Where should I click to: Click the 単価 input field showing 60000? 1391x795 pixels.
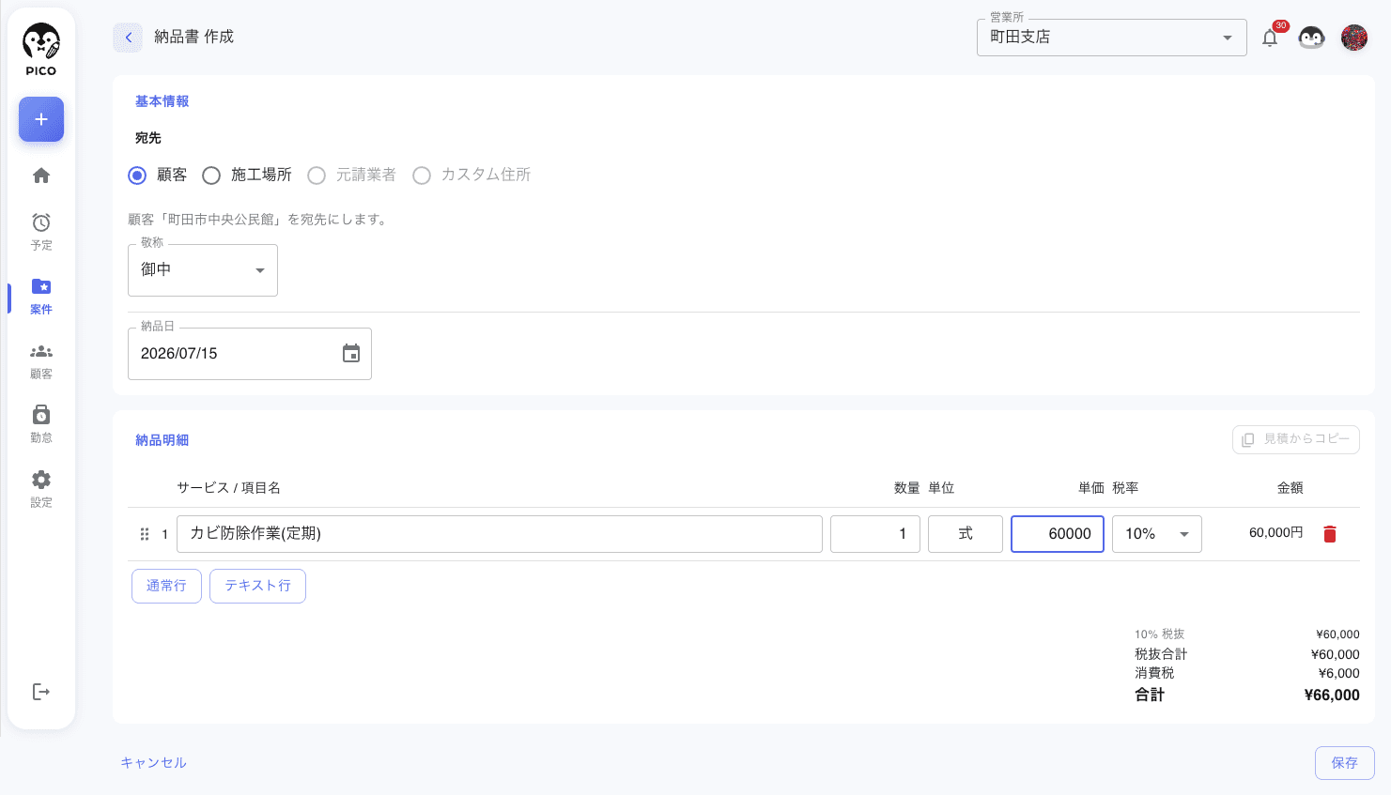1058,534
